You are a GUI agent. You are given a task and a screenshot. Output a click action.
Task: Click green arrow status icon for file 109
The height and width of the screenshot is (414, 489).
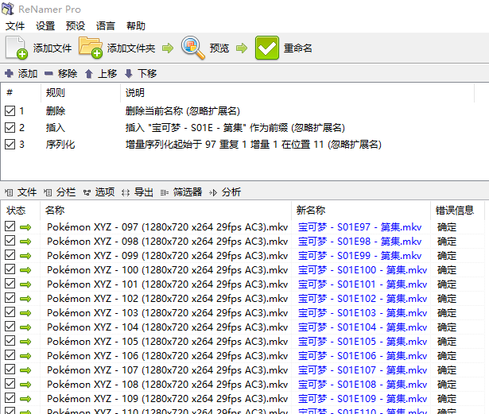(25, 399)
